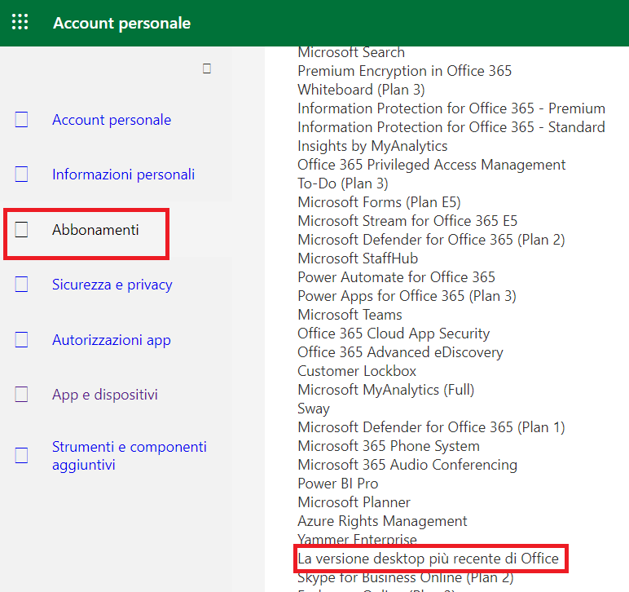Click 'Office 365 Privileged Access Management'
This screenshot has height=592, width=629.
[431, 165]
